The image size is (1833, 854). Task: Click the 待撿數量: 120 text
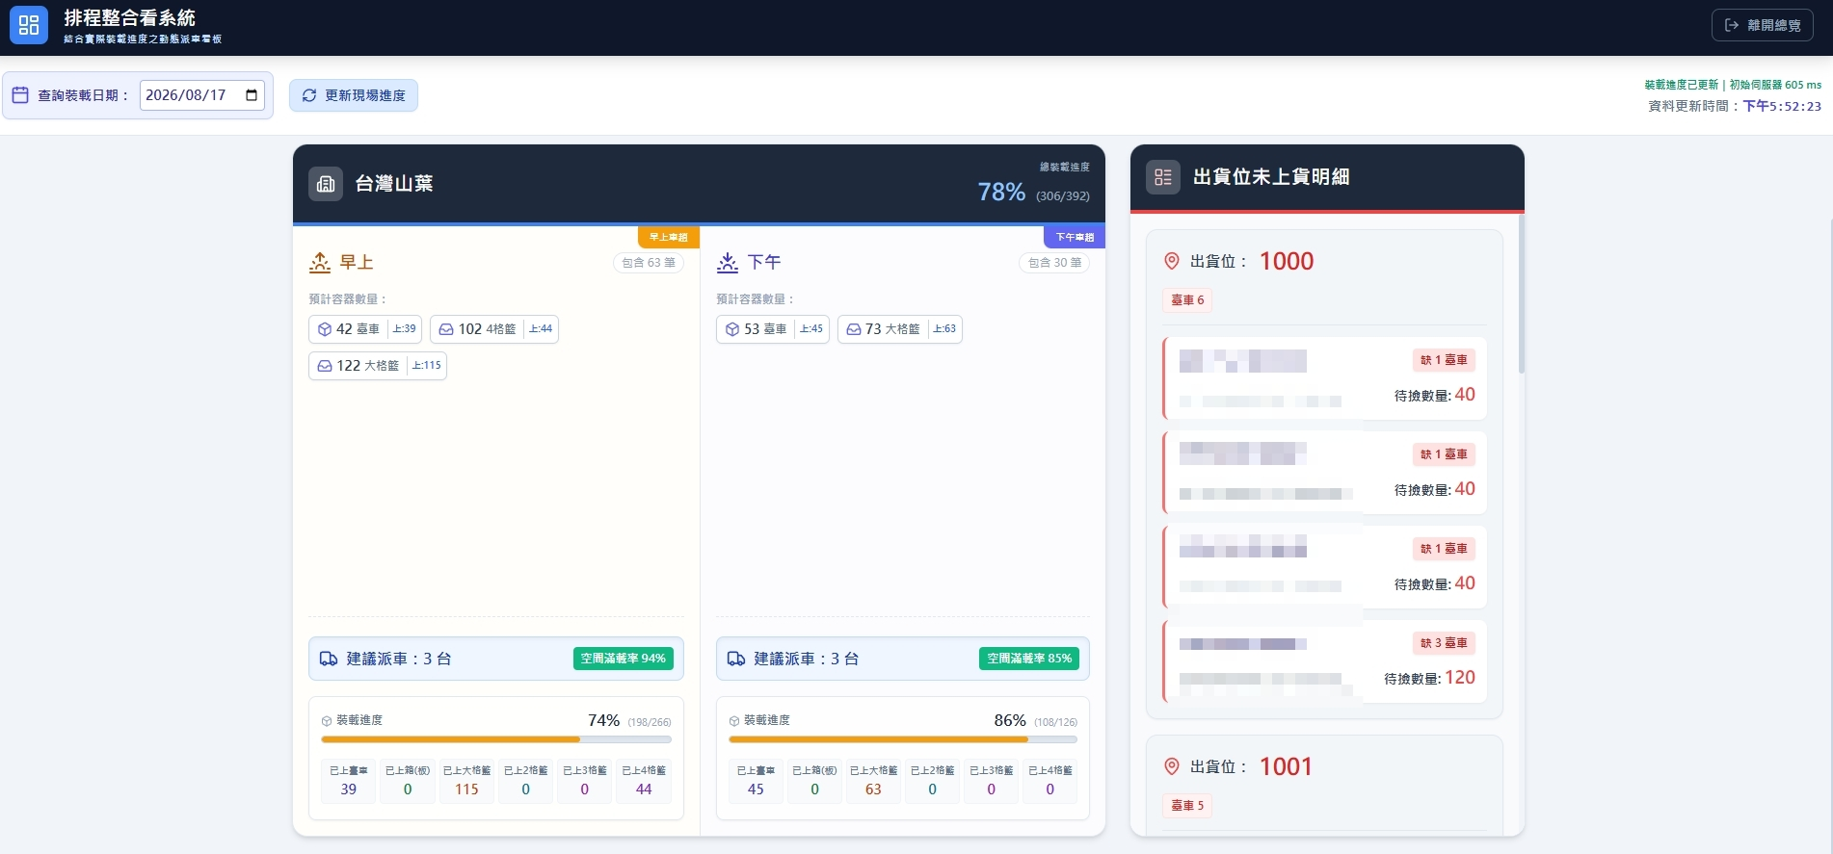(1429, 678)
